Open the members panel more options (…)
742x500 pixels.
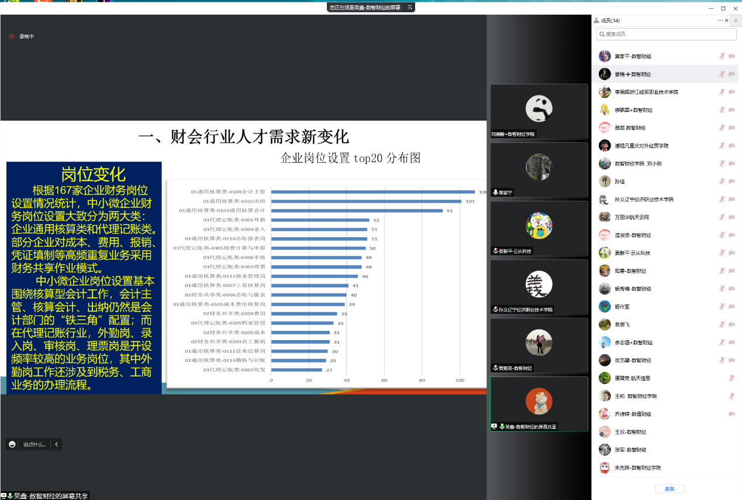tap(720, 20)
